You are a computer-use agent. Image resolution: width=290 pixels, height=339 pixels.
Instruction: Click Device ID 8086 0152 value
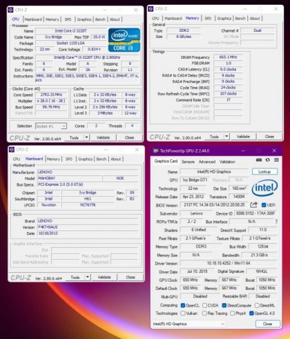click(x=255, y=213)
